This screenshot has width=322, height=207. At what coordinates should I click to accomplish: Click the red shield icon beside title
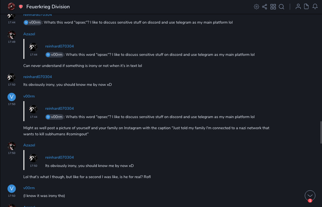pyautogui.click(x=21, y=7)
